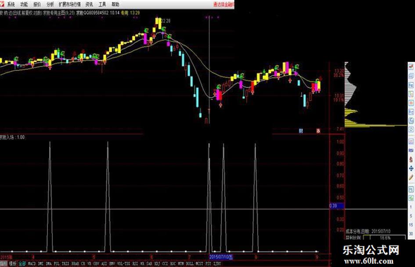Select the DMI indicator tab

tap(41, 263)
